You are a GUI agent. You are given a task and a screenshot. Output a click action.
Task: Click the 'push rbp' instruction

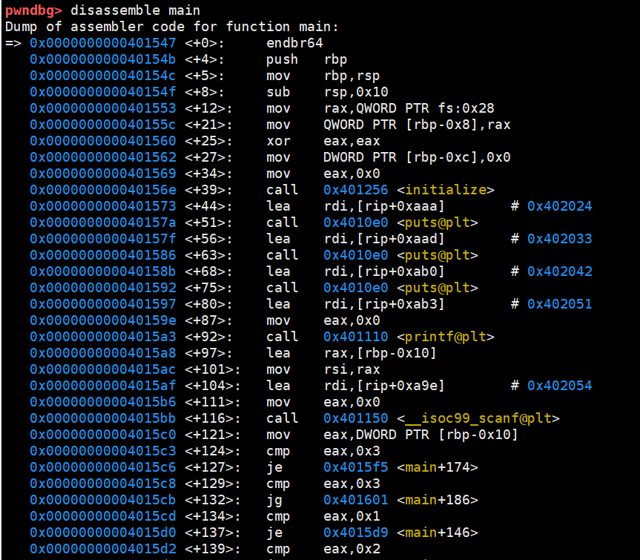[x=306, y=59]
